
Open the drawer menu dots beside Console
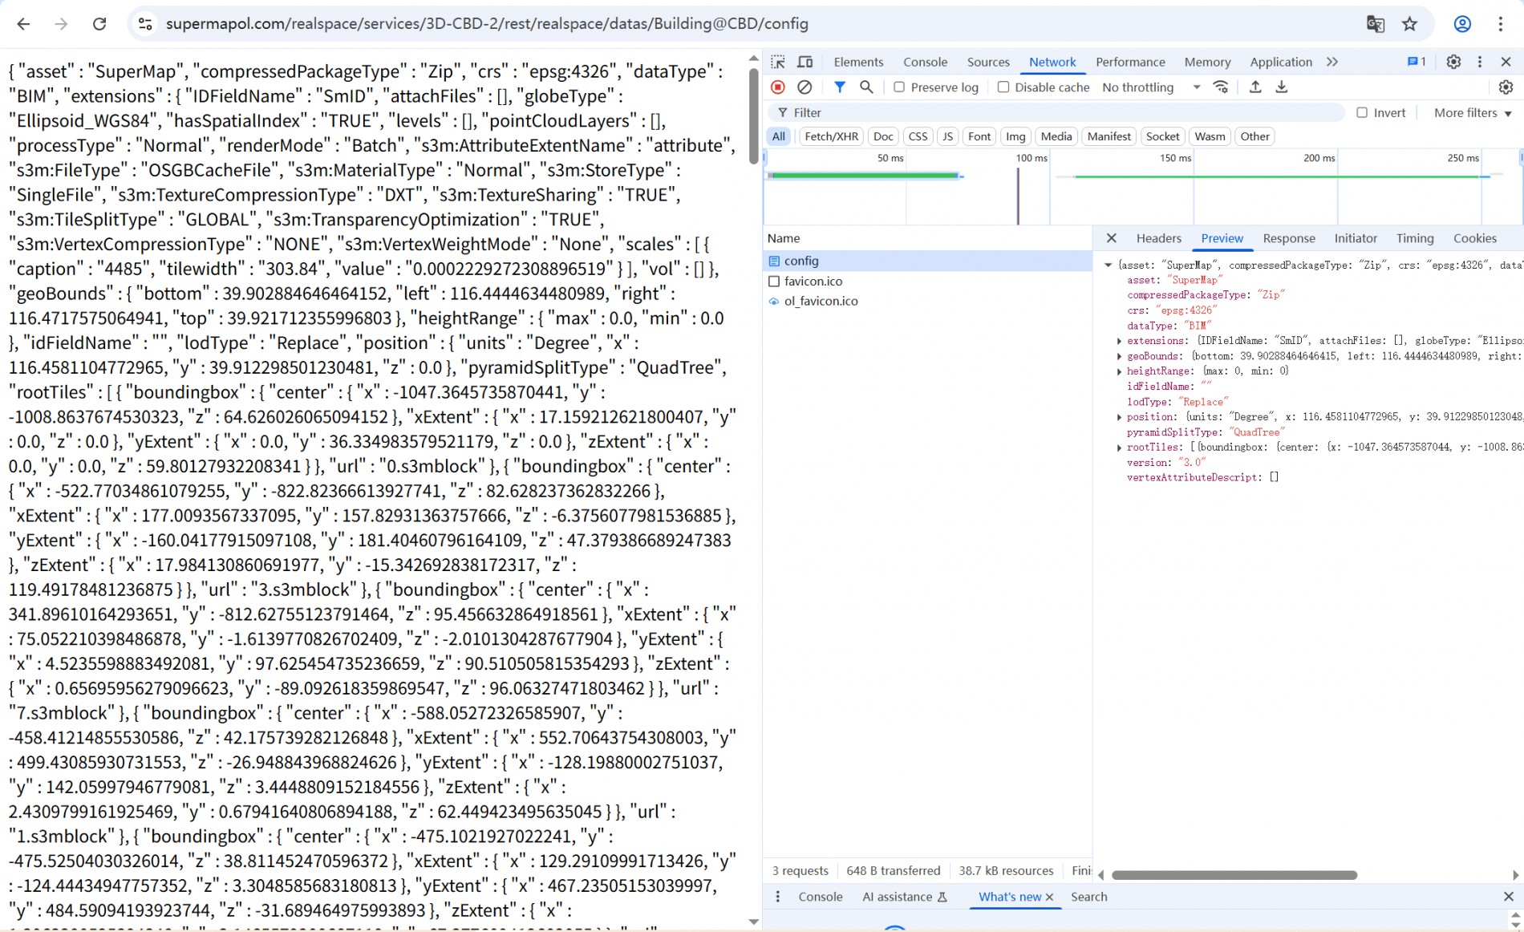[x=777, y=897]
